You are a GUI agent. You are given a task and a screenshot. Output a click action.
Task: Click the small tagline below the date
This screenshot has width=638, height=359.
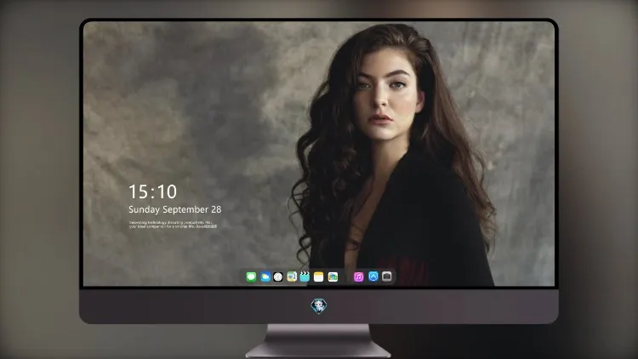coord(173,225)
